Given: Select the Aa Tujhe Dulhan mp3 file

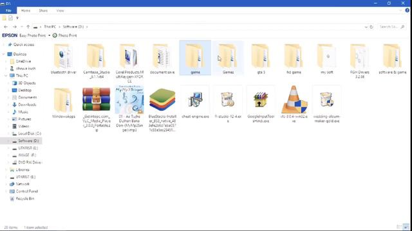Looking at the screenshot, I should [129, 109].
